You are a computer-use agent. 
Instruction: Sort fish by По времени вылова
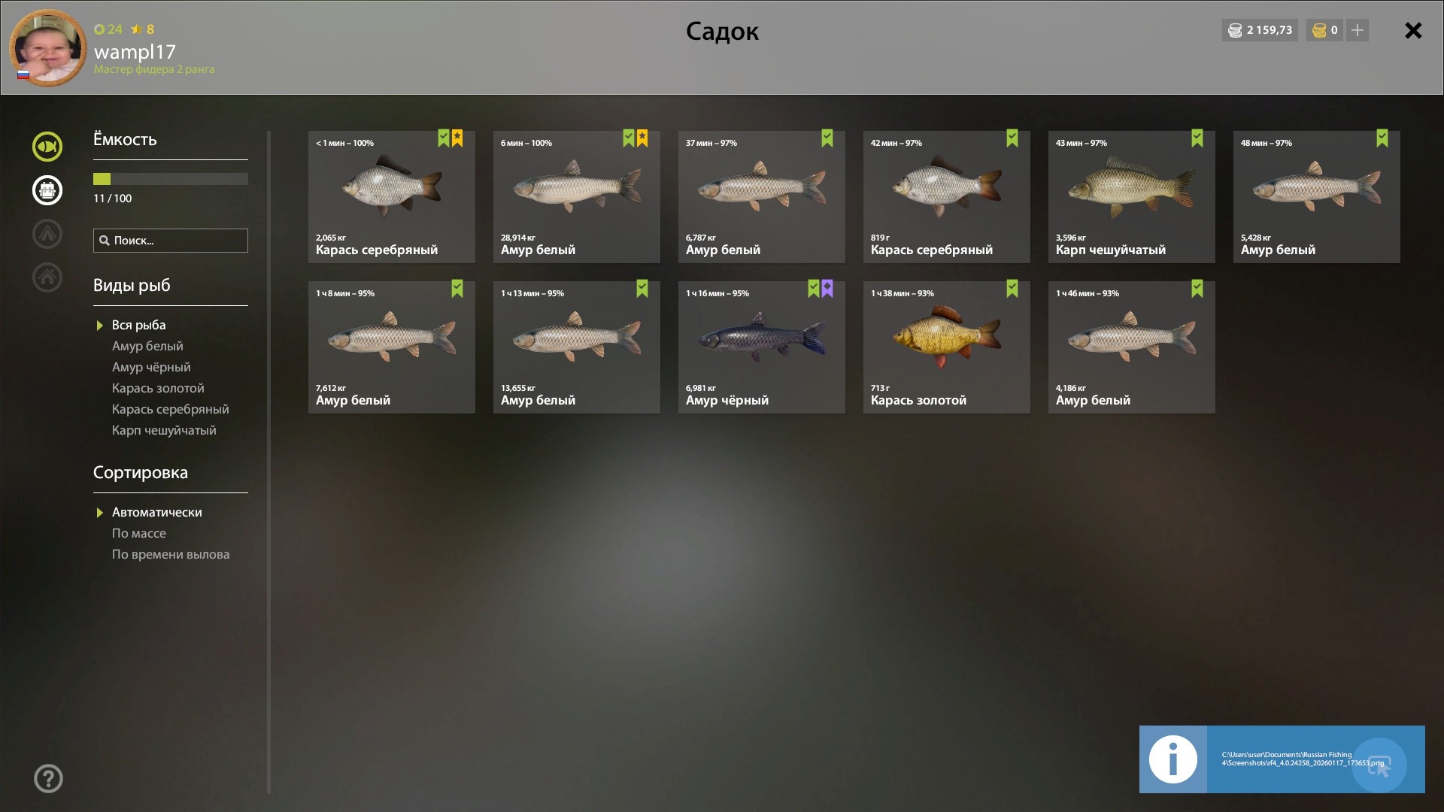click(x=171, y=554)
